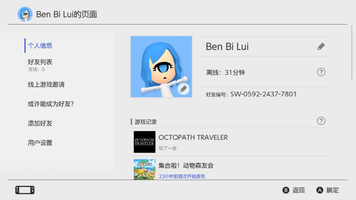
Task: Click the 23小时前首次开始游戏 blue text
Action: point(182,176)
